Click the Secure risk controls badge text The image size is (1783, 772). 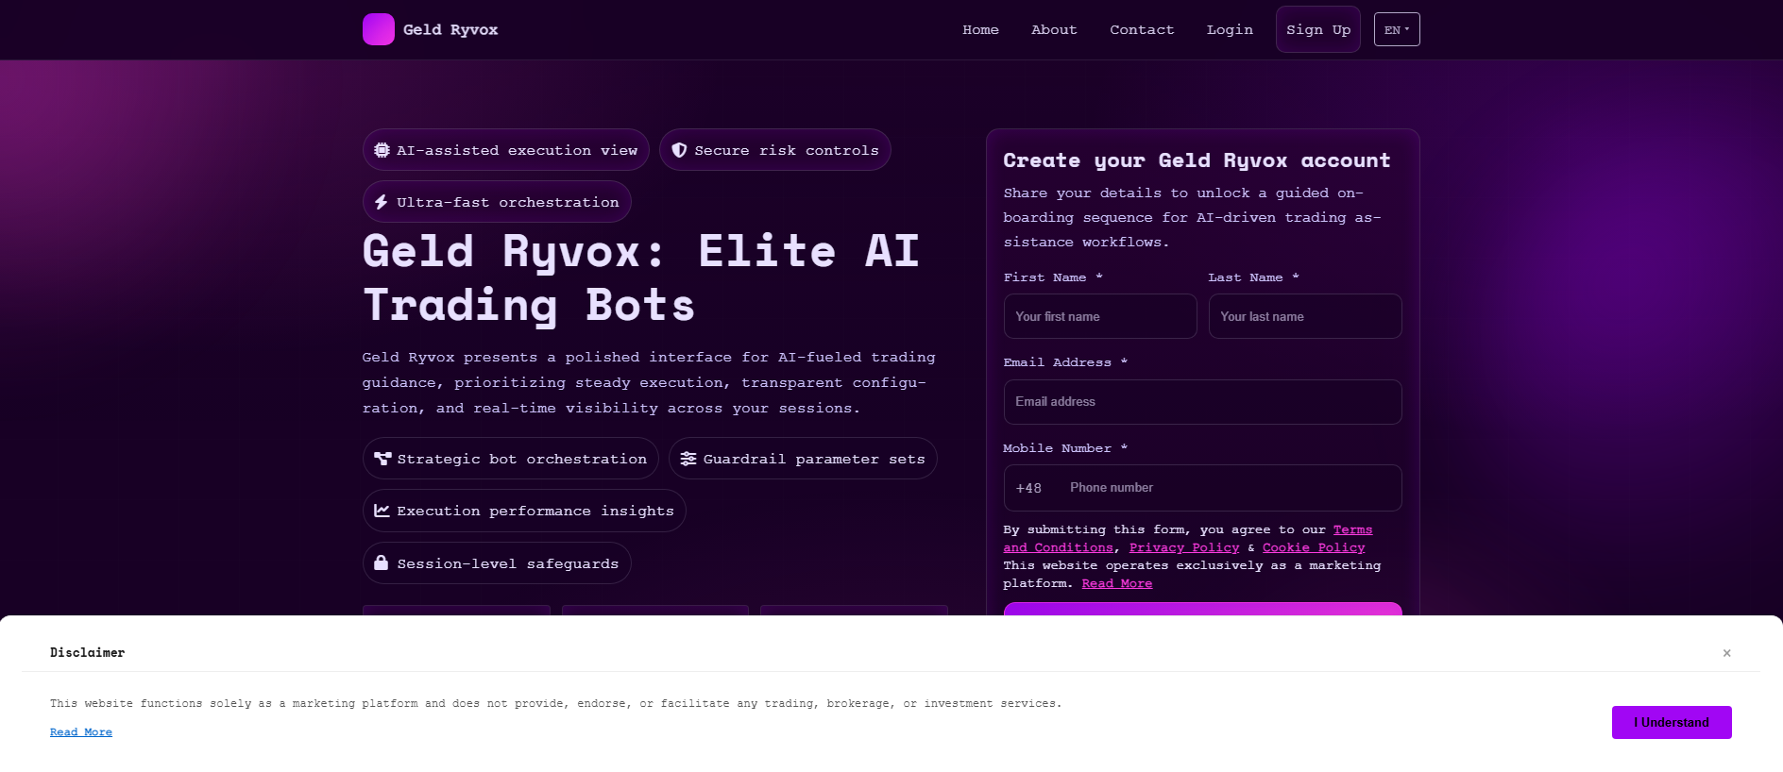pos(787,150)
